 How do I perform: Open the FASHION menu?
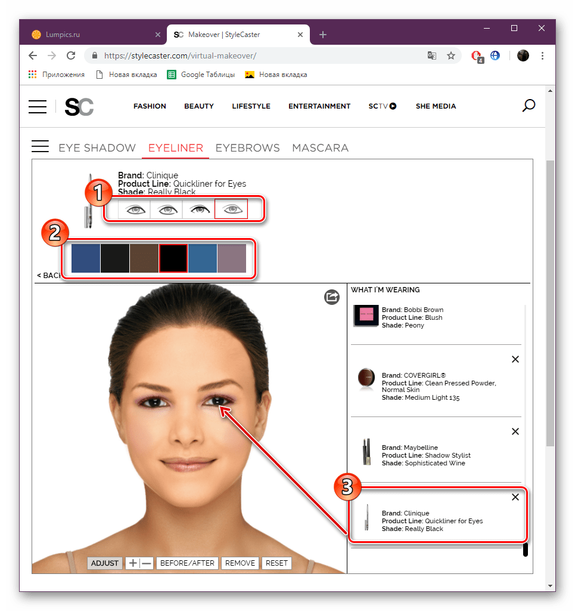(150, 106)
